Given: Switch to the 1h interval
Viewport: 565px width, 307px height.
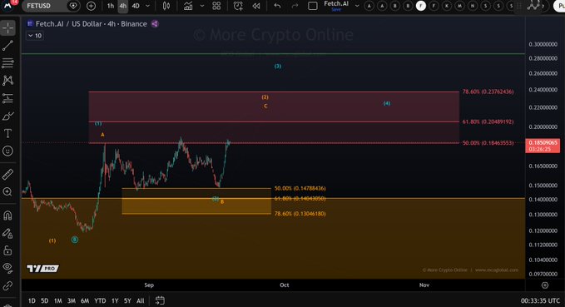Looking at the screenshot, I should click(111, 6).
